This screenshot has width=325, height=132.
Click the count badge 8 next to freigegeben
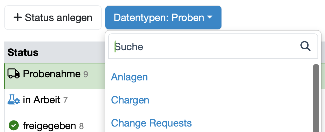(82, 126)
